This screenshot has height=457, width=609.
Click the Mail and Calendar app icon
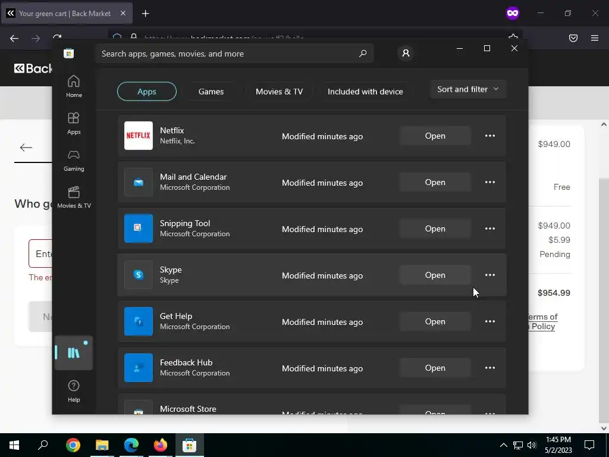[138, 182]
